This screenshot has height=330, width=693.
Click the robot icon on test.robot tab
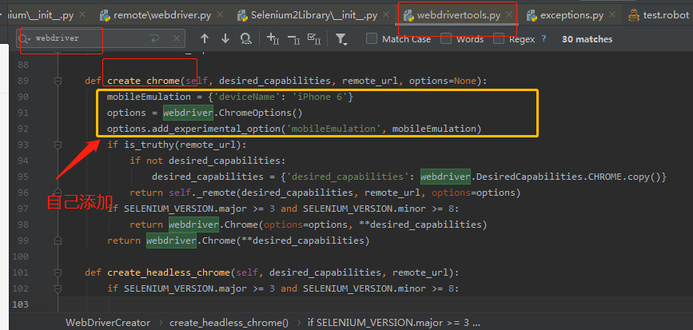(634, 15)
